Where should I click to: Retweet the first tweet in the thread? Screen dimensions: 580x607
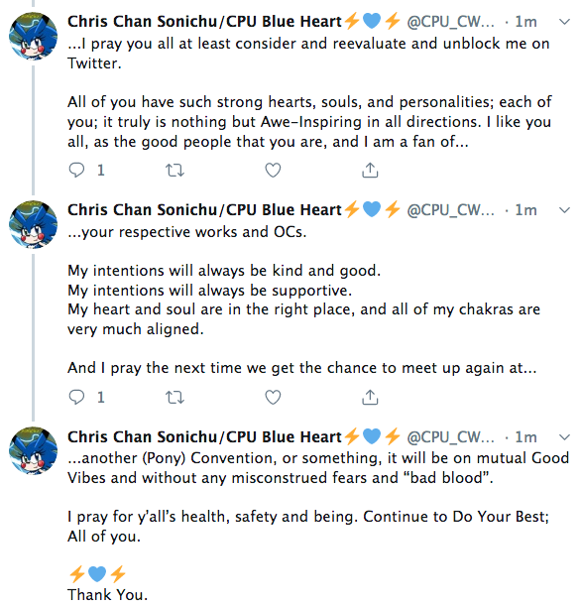coord(174,171)
